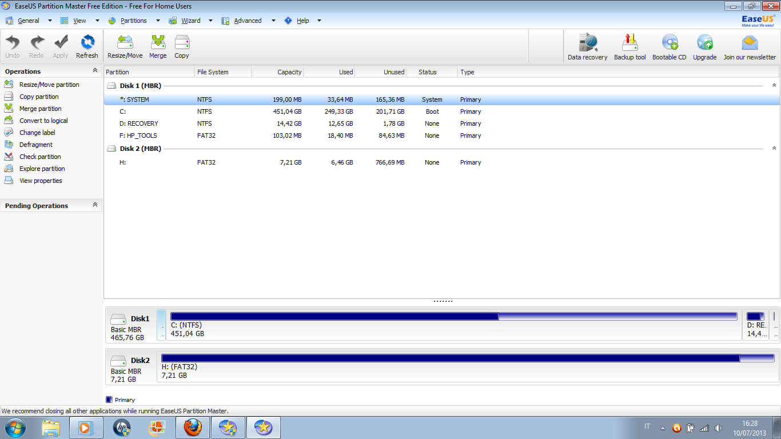Expand the Advanced menu dropdown arrow
This screenshot has width=781, height=439.
(x=273, y=21)
